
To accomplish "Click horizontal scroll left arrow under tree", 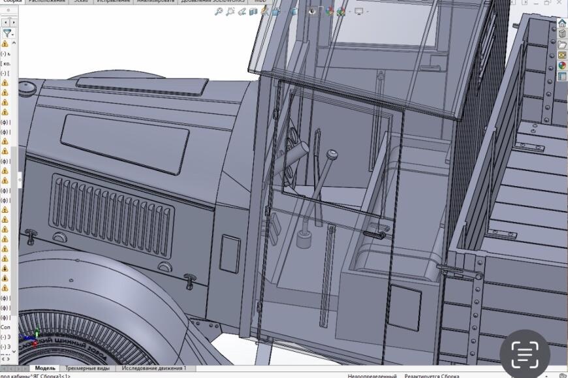I will point(3,359).
